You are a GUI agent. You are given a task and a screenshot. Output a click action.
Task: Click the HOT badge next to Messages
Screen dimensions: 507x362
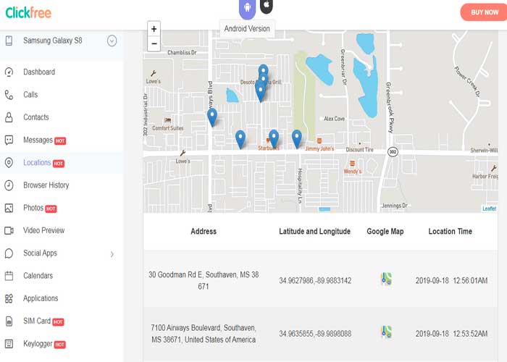(60, 141)
